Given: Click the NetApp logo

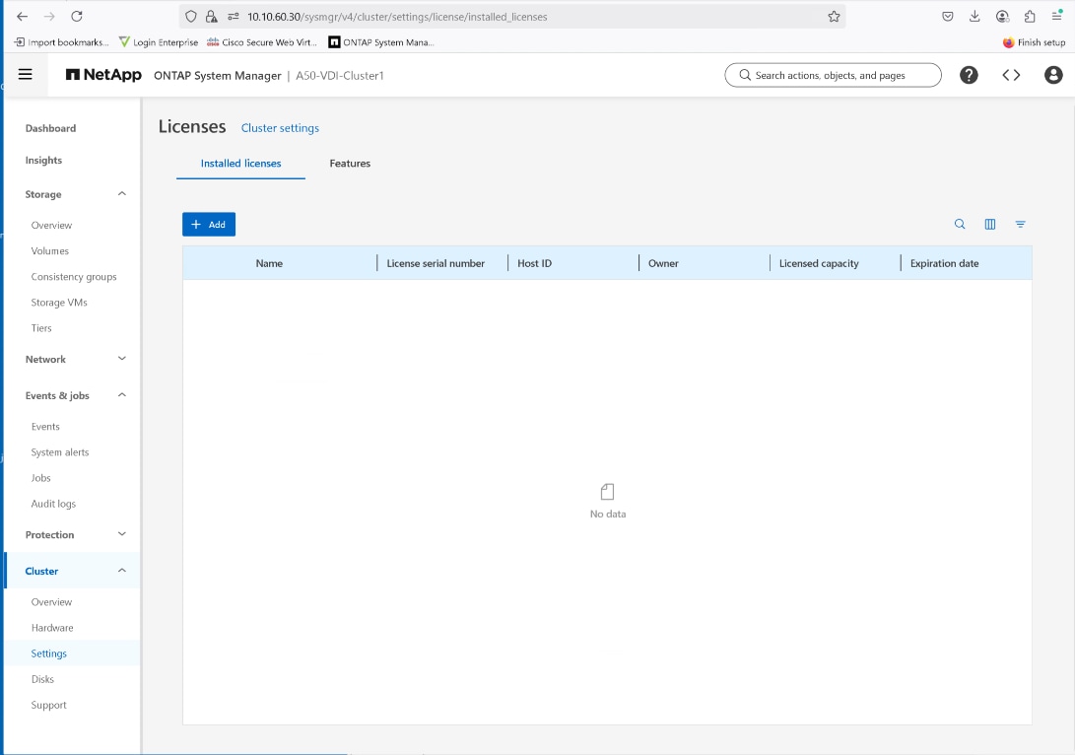Looking at the screenshot, I should (x=103, y=75).
